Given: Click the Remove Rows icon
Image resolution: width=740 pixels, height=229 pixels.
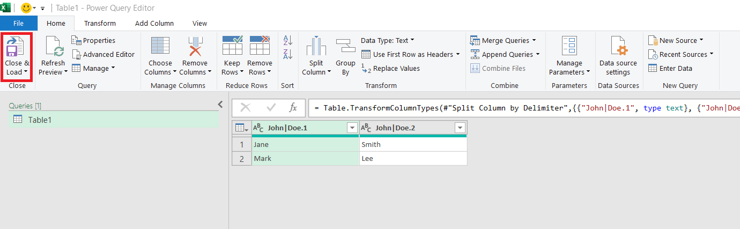Looking at the screenshot, I should (x=260, y=46).
